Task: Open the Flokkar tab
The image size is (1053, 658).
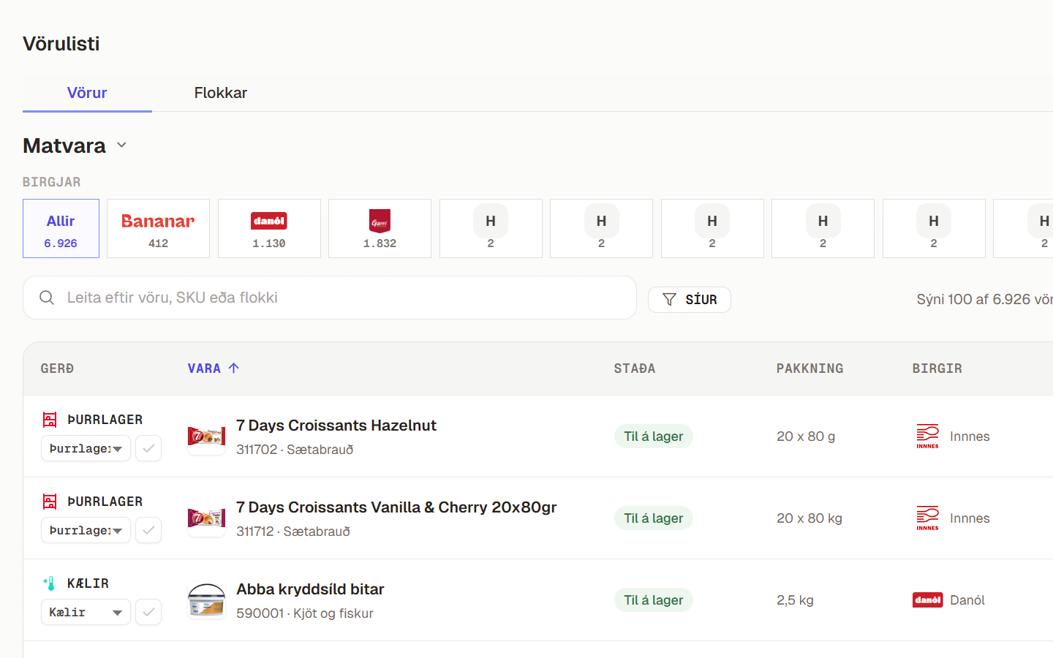Action: tap(220, 93)
